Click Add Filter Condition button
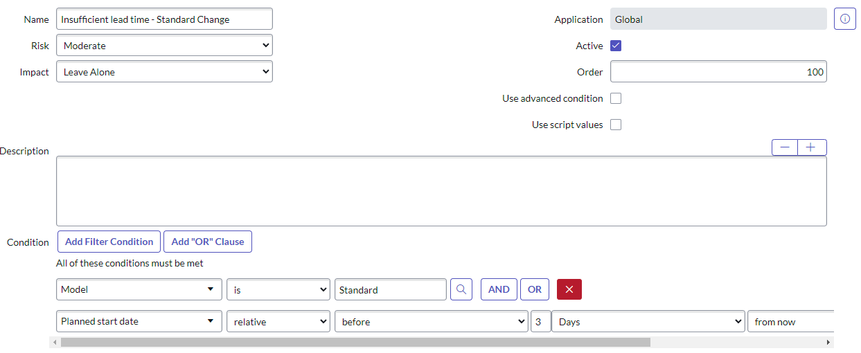Viewport: 861px width, 353px height. coord(109,242)
